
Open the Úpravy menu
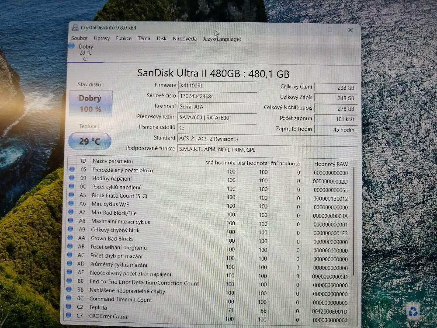point(102,38)
